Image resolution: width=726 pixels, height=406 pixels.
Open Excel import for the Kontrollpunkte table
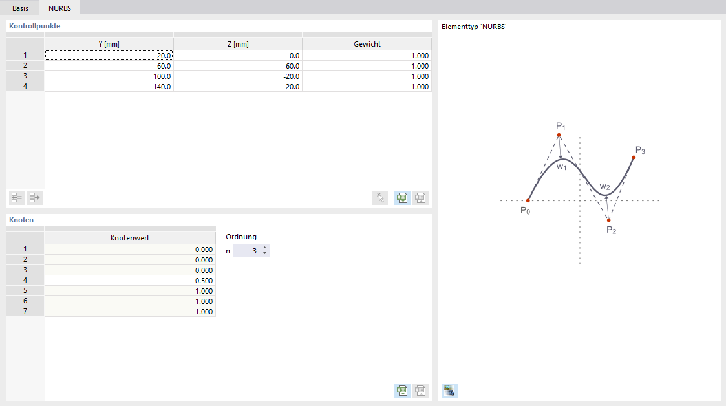pos(401,198)
